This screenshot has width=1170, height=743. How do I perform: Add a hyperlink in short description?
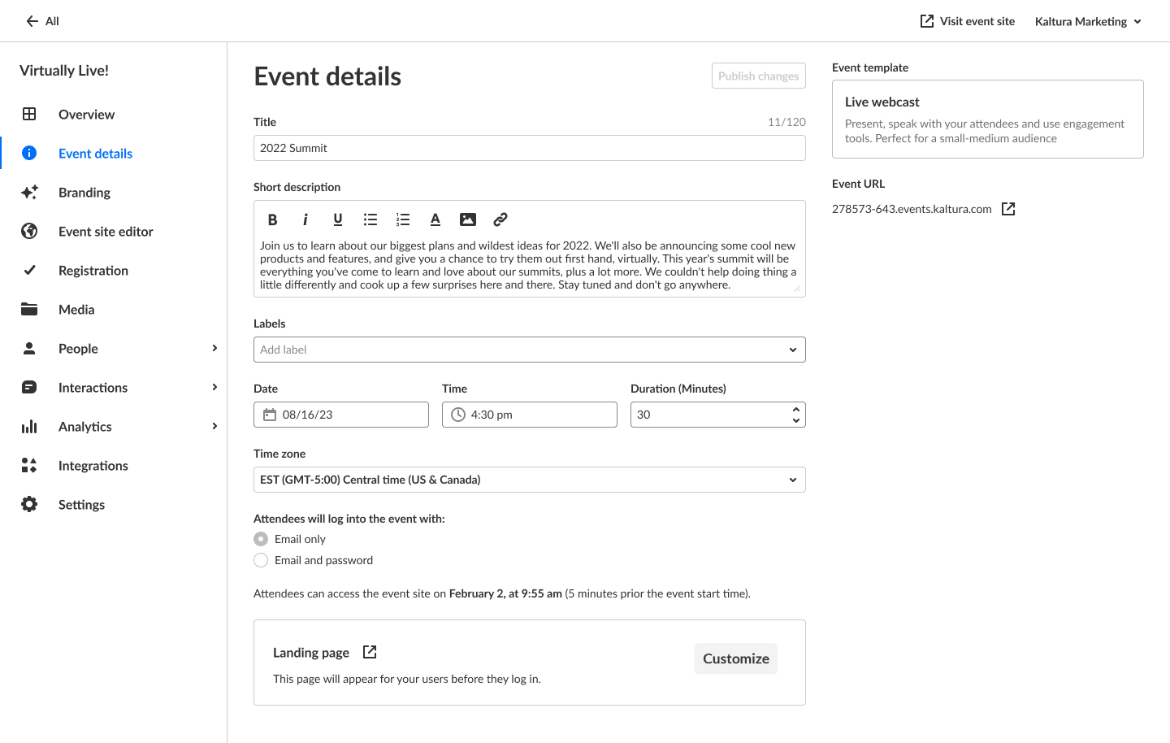(500, 219)
